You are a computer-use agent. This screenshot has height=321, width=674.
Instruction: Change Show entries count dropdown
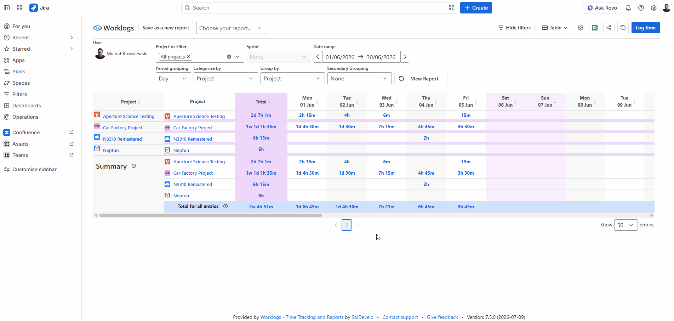pyautogui.click(x=626, y=225)
